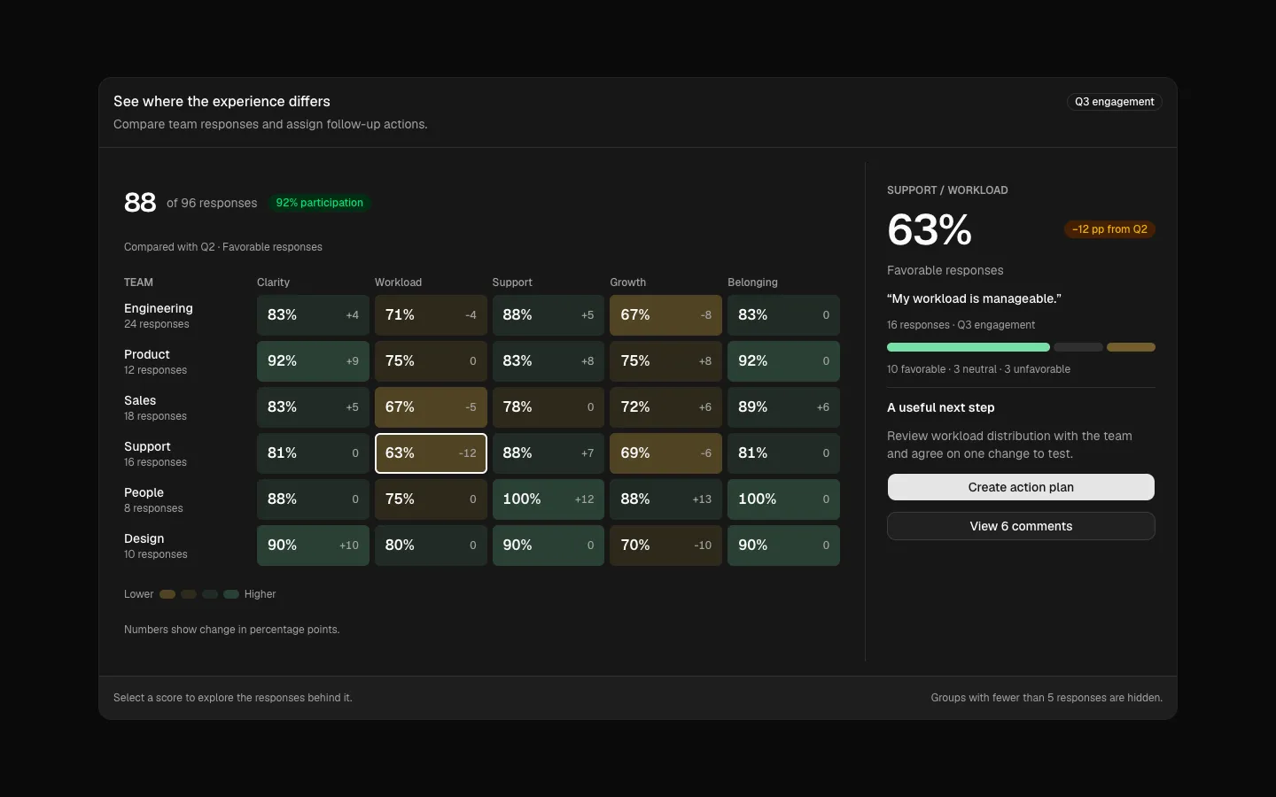
Task: Open View 6 comments
Action: [1021, 526]
